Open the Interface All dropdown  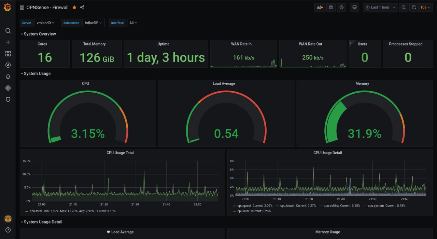coord(133,23)
